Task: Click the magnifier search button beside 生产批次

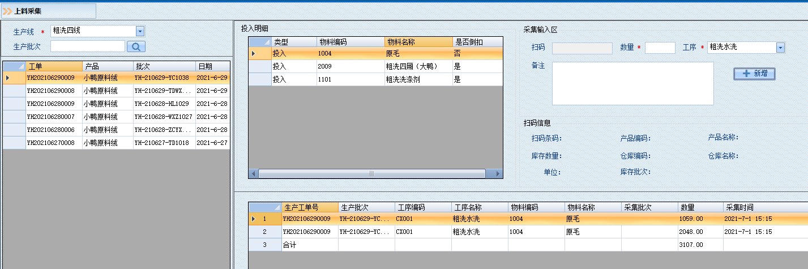Action: (136, 46)
